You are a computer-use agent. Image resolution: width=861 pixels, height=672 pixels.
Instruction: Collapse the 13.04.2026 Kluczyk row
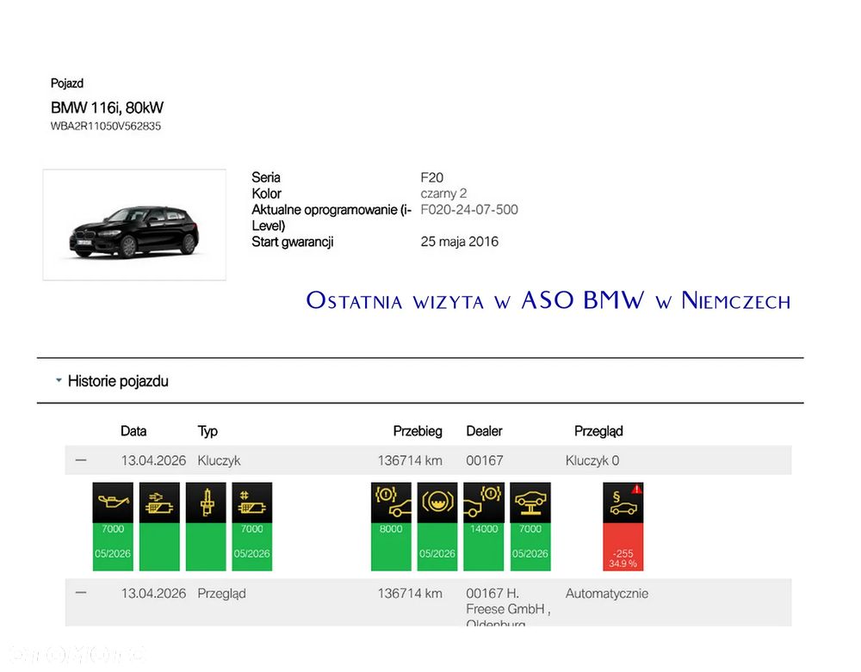click(81, 460)
